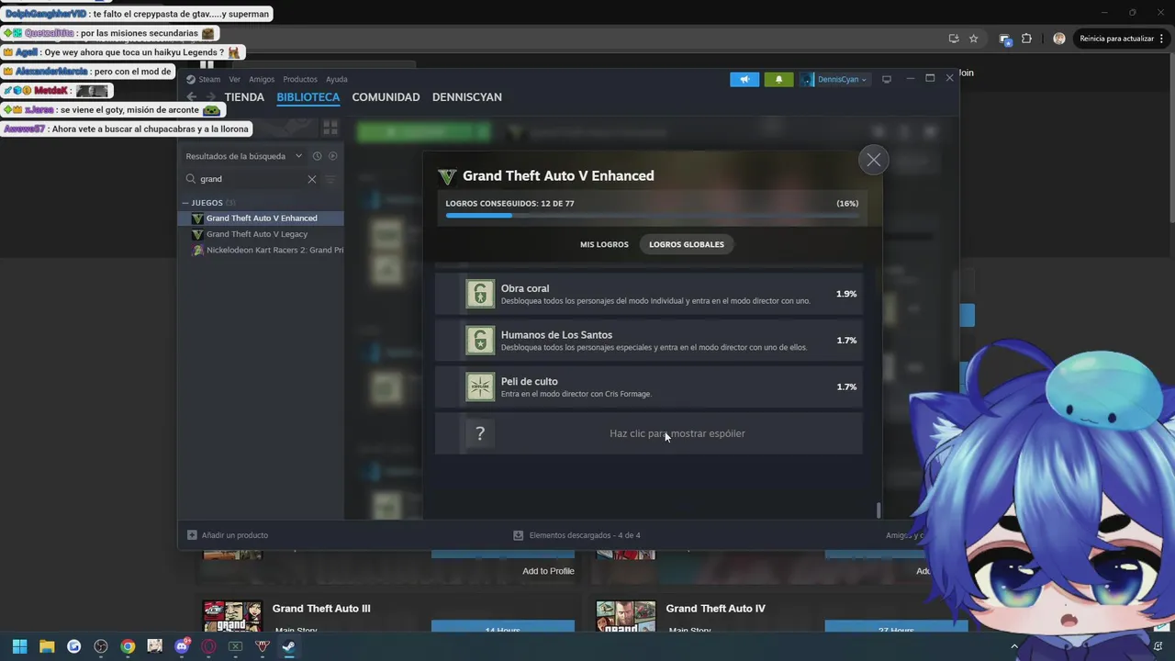Open Windows Start menu
The height and width of the screenshot is (661, 1175).
pos(20,646)
